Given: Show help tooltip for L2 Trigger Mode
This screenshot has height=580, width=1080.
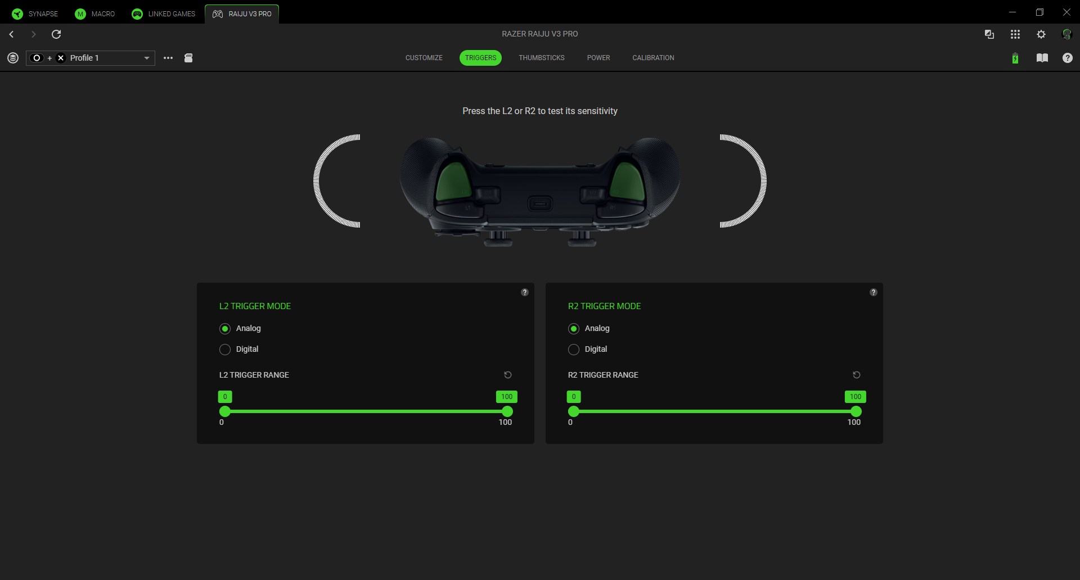Looking at the screenshot, I should coord(524,292).
